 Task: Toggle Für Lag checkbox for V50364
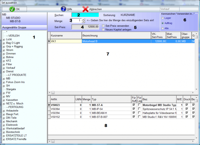(x=139, y=109)
